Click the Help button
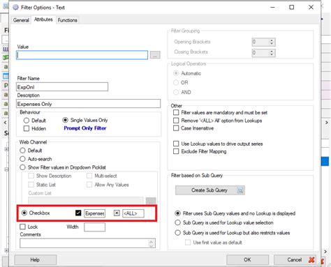Image resolution: width=331 pixels, height=267 pixels. click(x=35, y=260)
